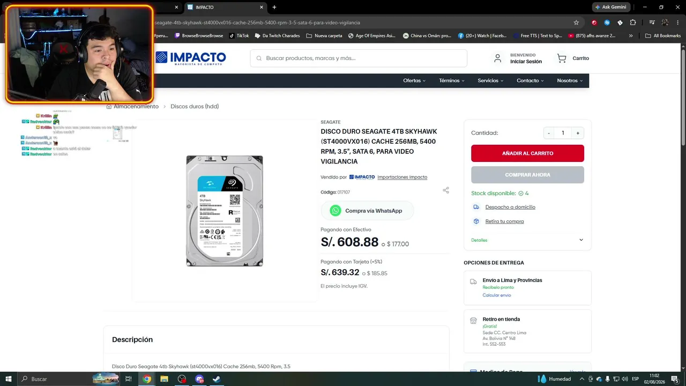Expand the Servicios menu
The height and width of the screenshot is (386, 686).
pos(490,80)
